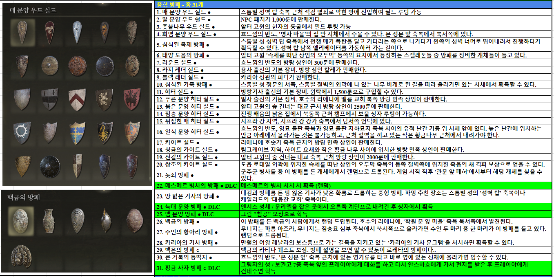Select cell '17. 카이트 실드 ●'

coord(197,143)
